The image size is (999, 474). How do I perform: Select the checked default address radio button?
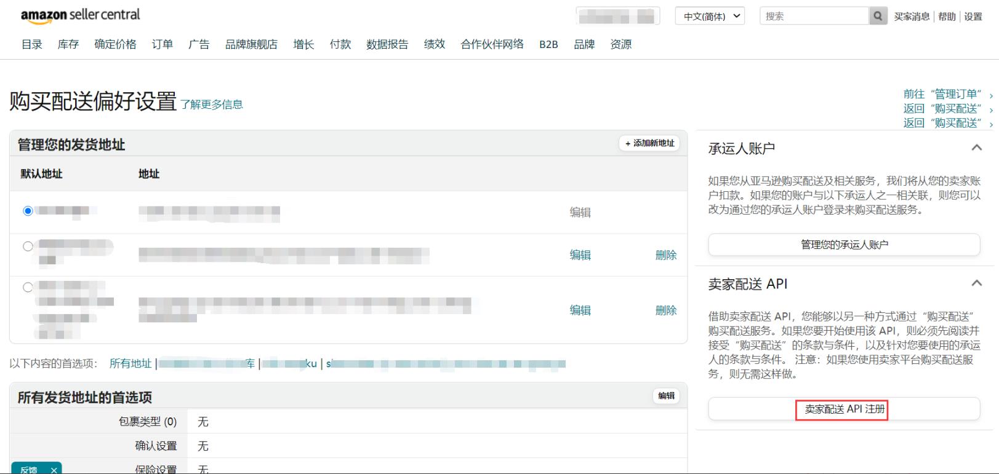tap(28, 211)
